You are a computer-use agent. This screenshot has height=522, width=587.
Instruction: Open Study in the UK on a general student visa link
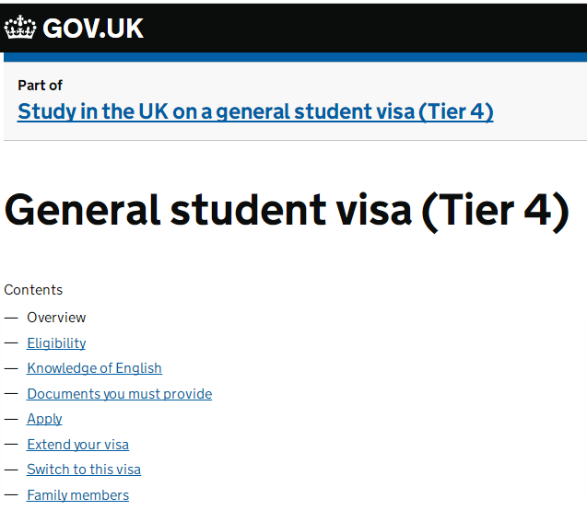click(255, 112)
